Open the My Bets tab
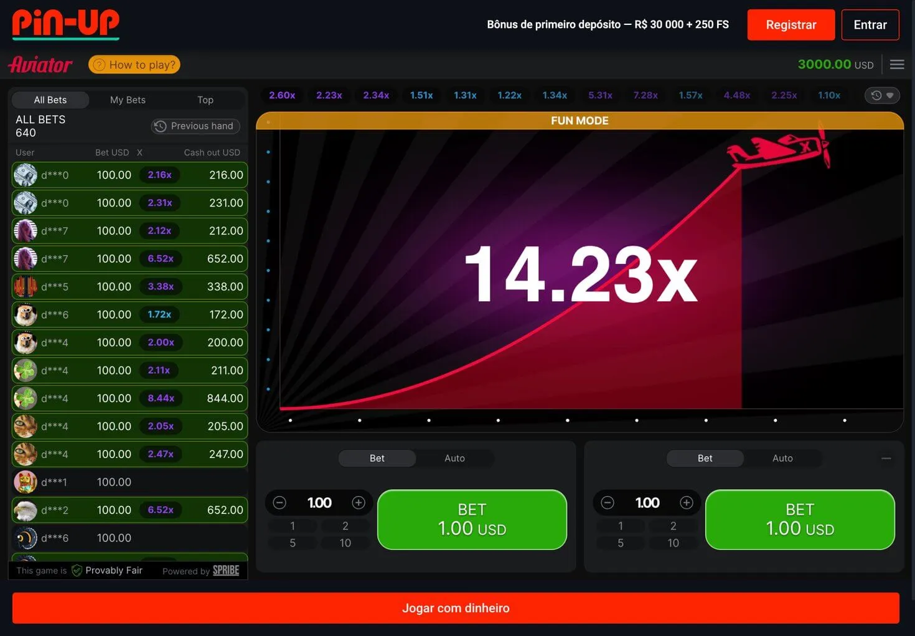Screen dimensions: 915x636 pyautogui.click(x=128, y=100)
